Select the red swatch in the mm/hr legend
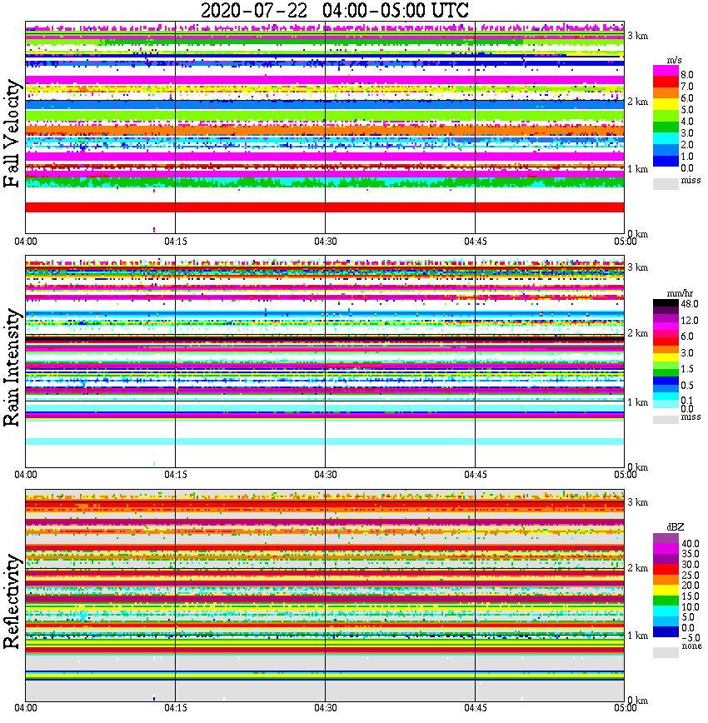This screenshot has width=708, height=723. point(666,342)
